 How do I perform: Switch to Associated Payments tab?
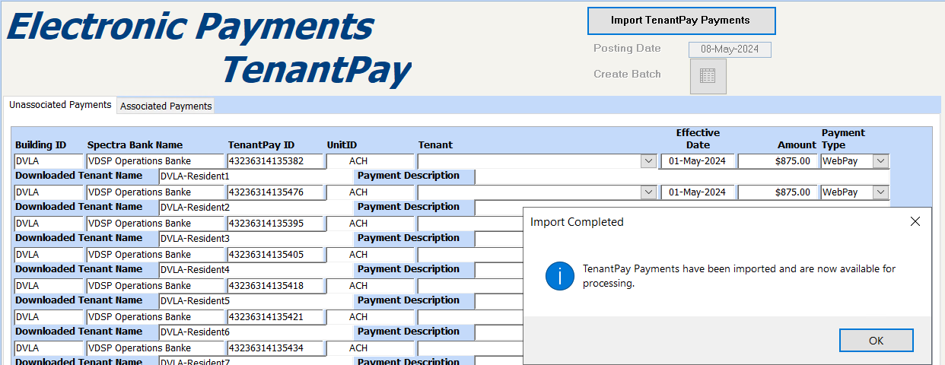[166, 106]
